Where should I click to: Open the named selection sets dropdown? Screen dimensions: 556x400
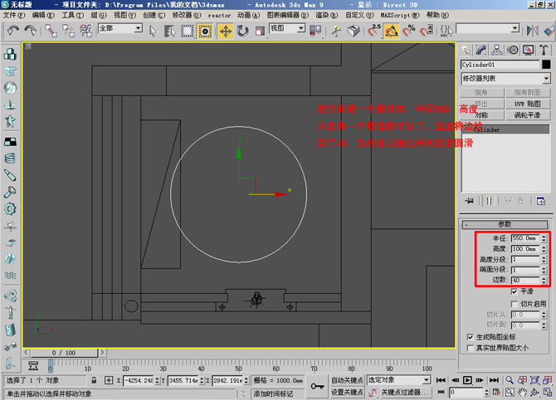pyautogui.click(x=515, y=28)
